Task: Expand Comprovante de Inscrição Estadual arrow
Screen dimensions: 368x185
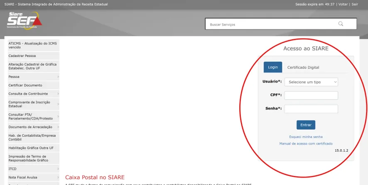Action: click(x=58, y=104)
